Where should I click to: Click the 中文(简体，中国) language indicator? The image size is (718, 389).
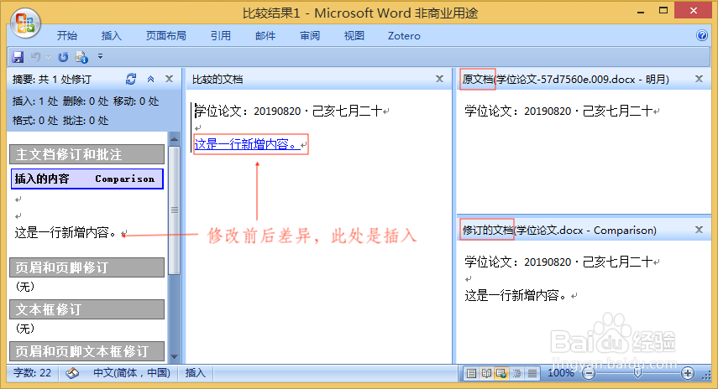click(x=132, y=373)
